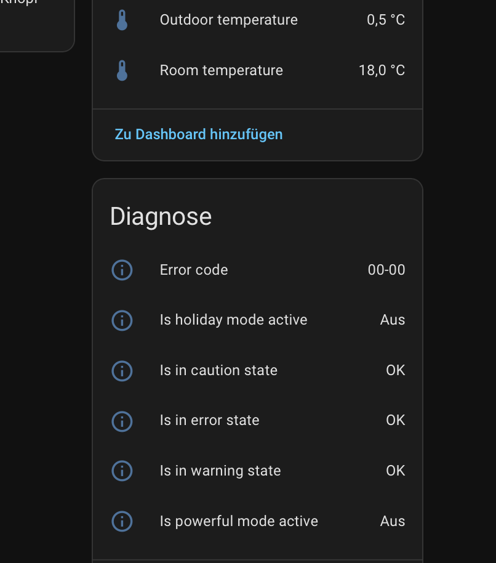Click the 00-00 error code value
Image resolution: width=496 pixels, height=563 pixels.
(386, 270)
